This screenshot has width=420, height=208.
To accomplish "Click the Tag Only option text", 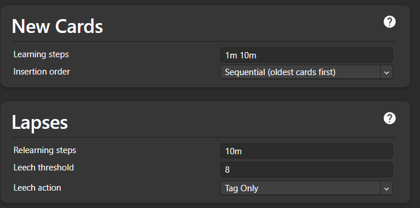I will [x=242, y=188].
